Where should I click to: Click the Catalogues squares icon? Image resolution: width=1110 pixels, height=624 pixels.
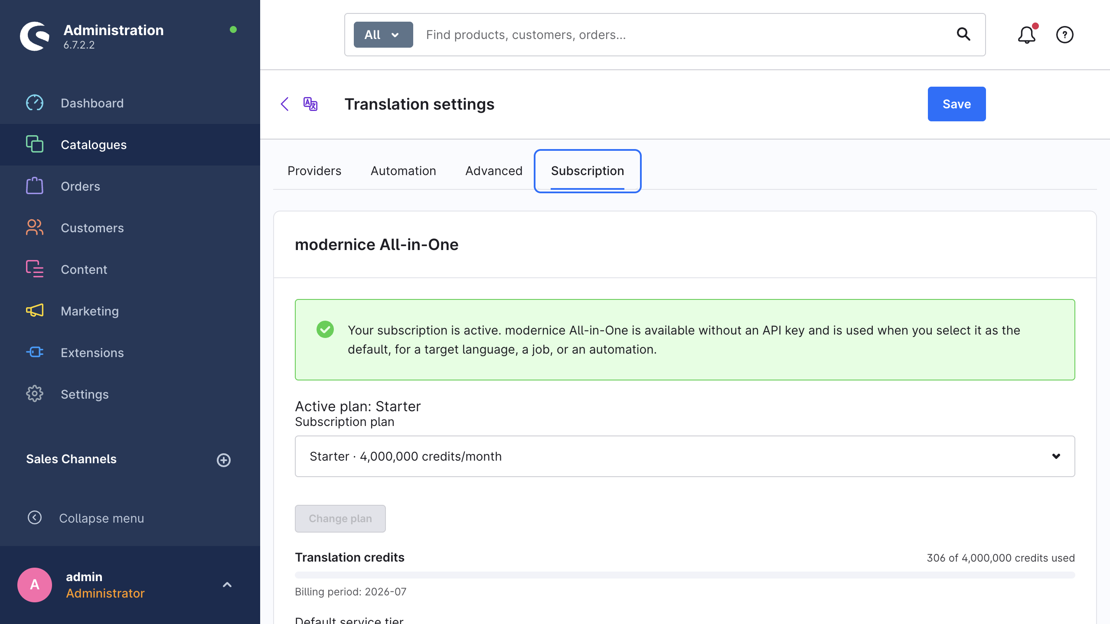point(35,144)
